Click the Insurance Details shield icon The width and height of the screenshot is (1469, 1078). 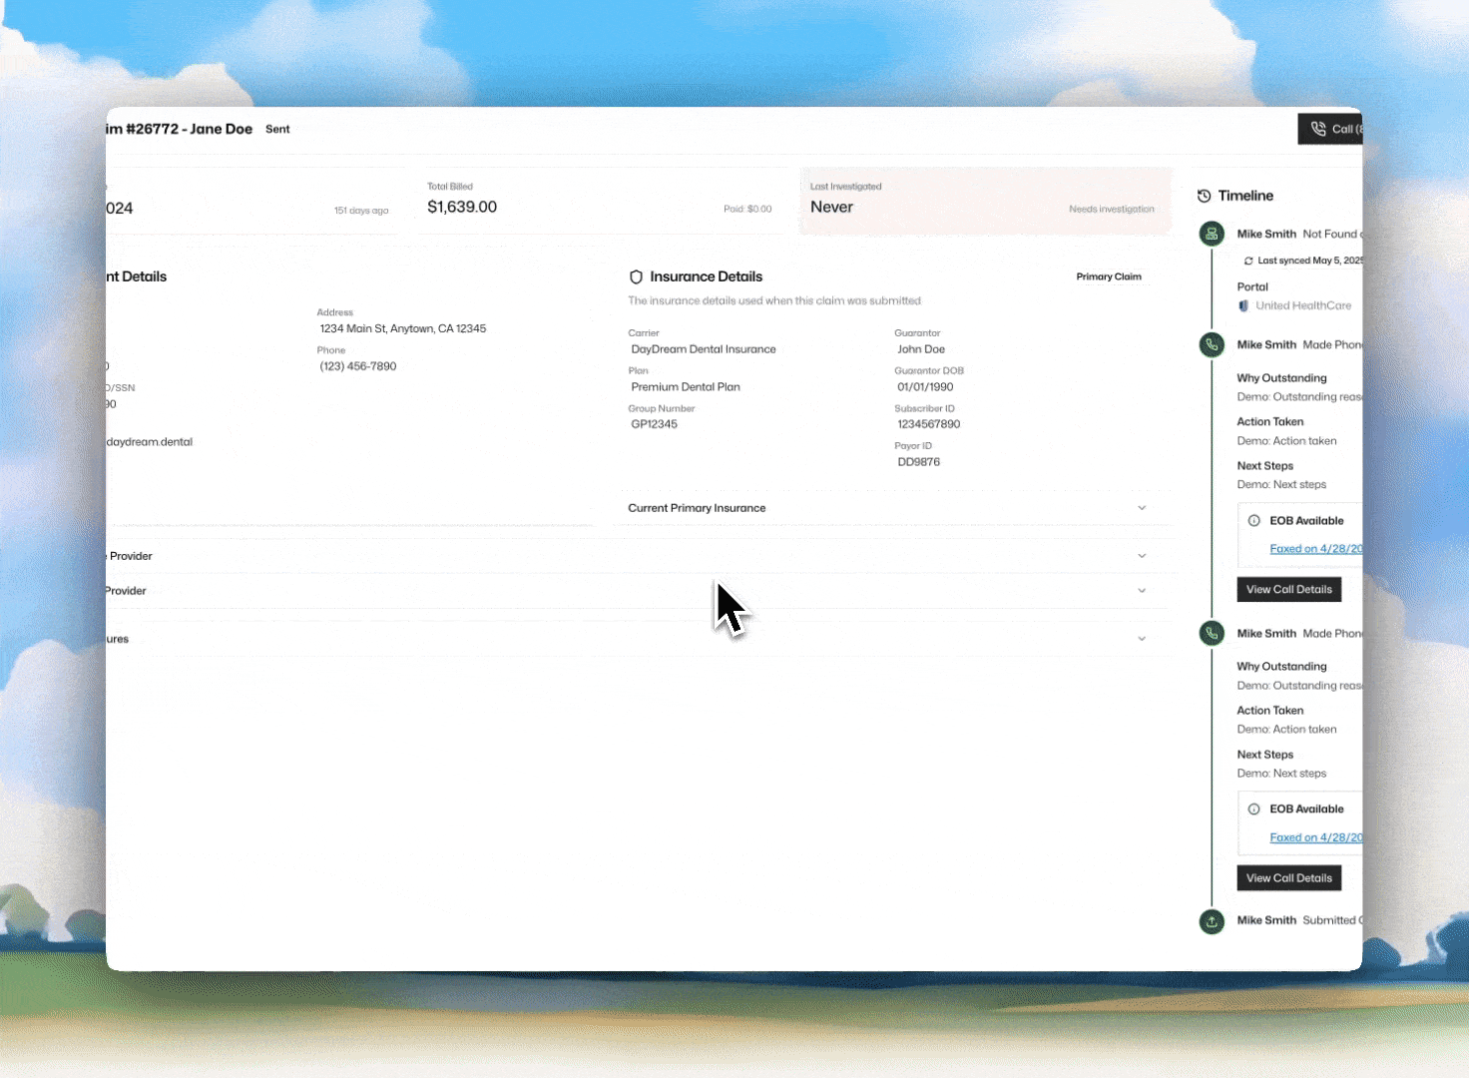tap(636, 276)
